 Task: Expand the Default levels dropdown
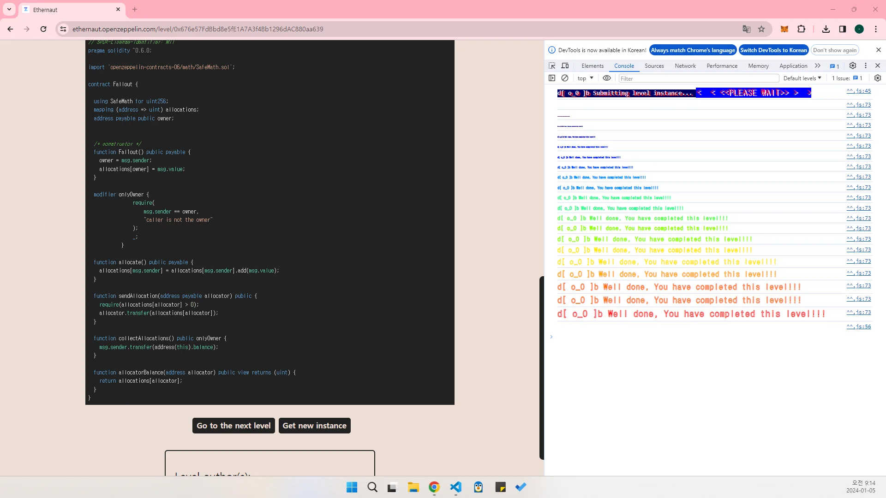pyautogui.click(x=802, y=78)
